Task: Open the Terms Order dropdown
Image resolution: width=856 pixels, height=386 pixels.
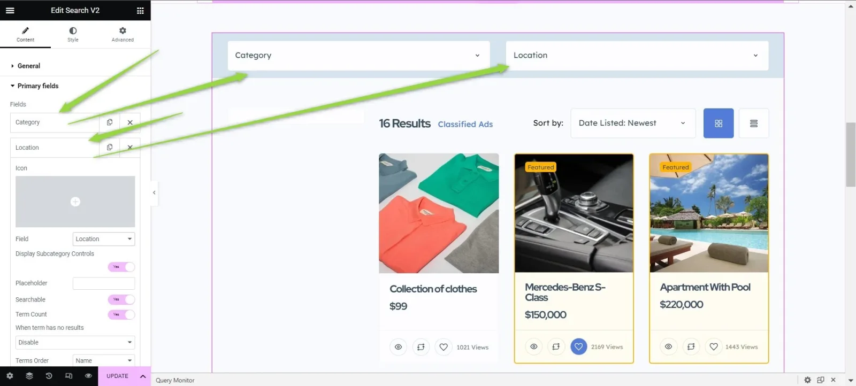Action: coord(104,361)
